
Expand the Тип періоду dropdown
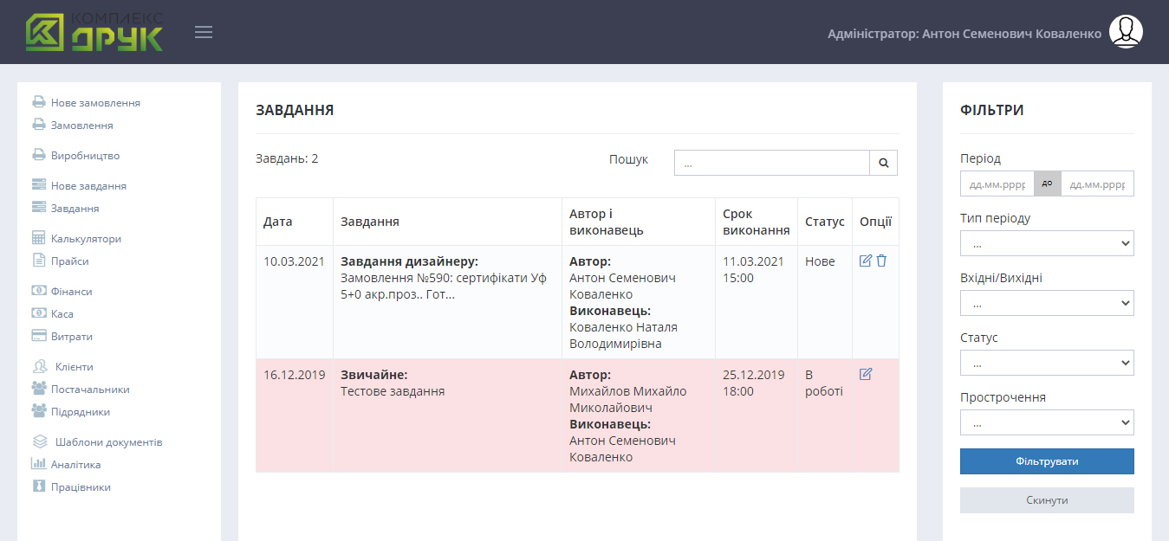pos(1046,243)
